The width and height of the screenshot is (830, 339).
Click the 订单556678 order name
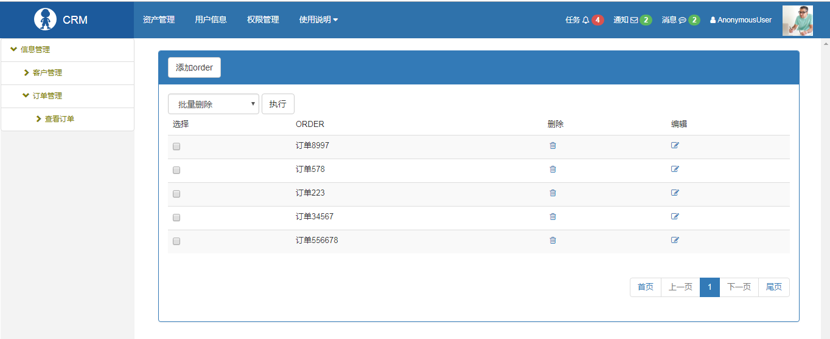317,240
